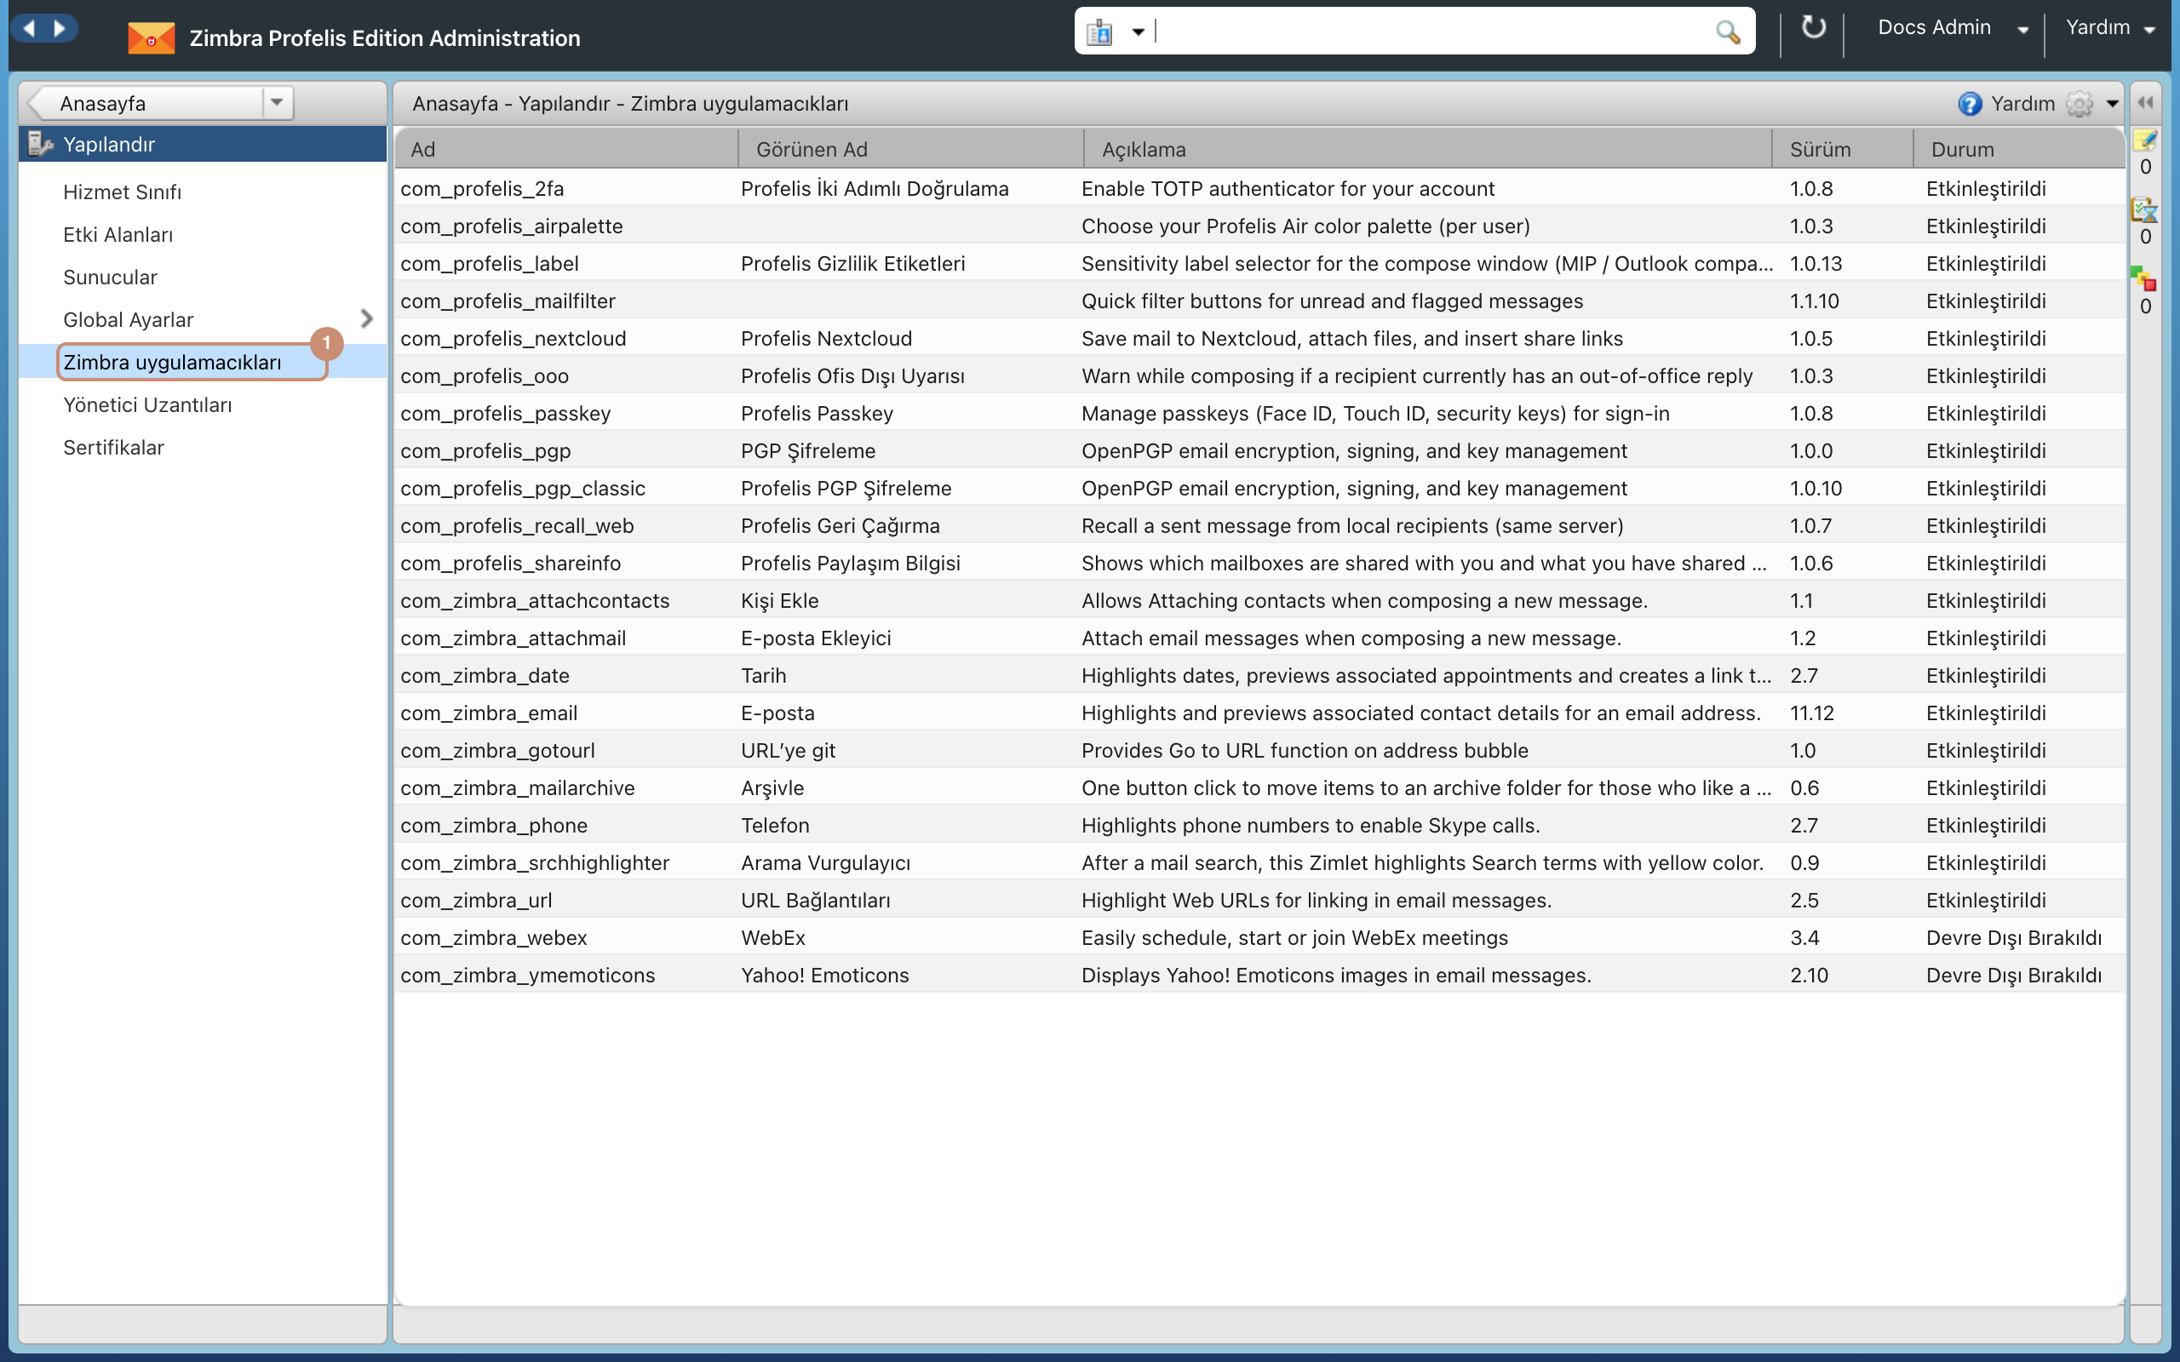Screen dimensions: 2180x1362
Task: Select the com_zimbra_srchhighlighter row
Action: [x=1259, y=863]
